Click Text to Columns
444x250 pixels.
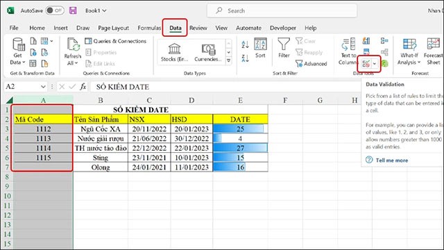[x=348, y=51]
